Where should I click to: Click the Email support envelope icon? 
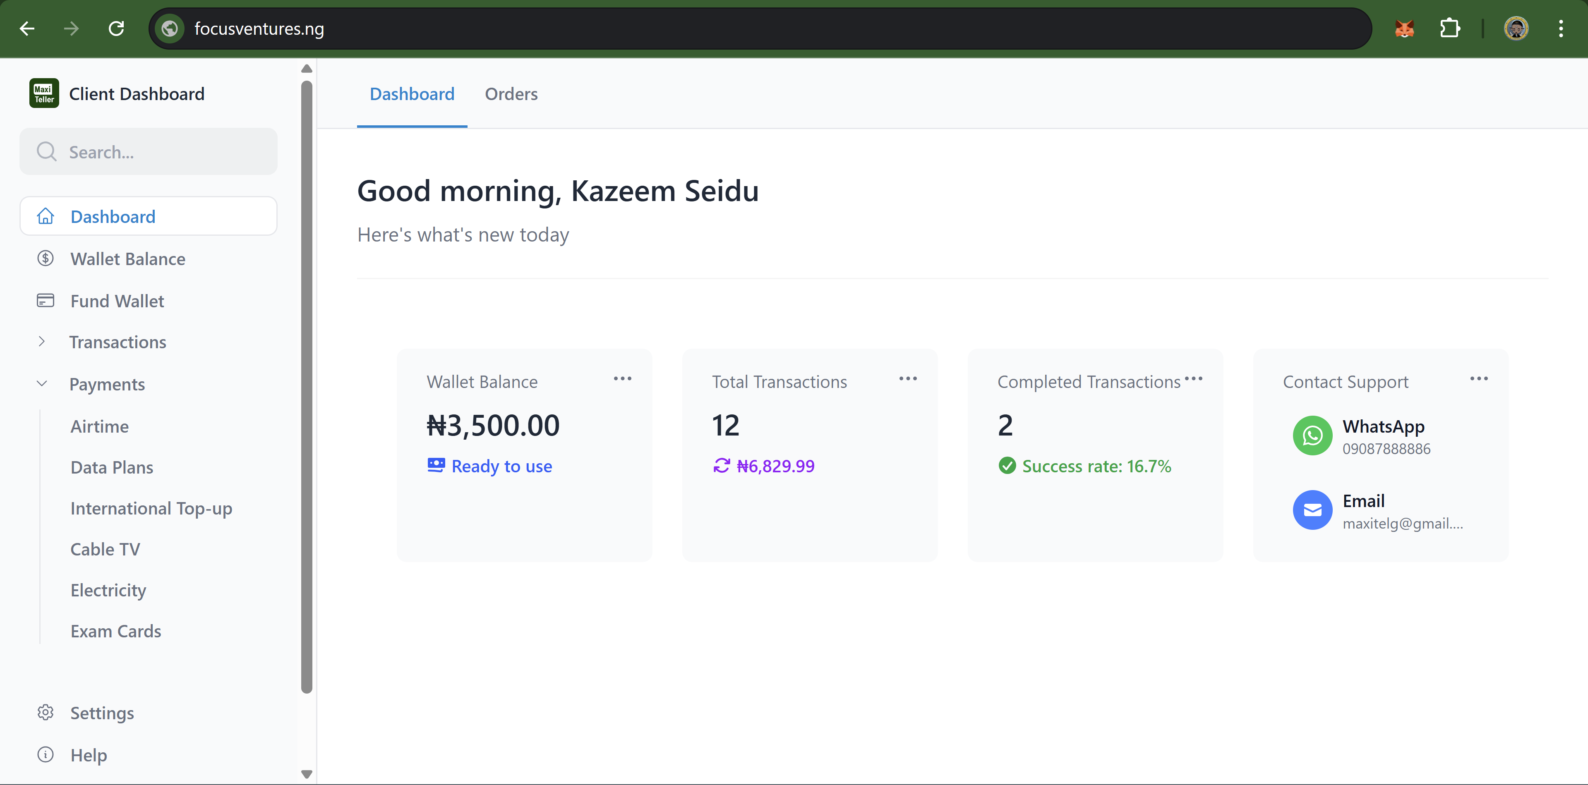[x=1312, y=510]
